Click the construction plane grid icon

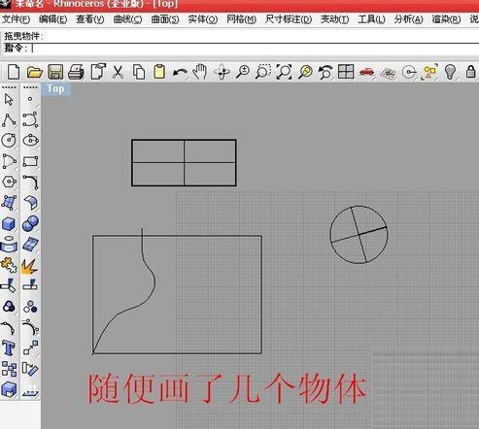pos(388,74)
